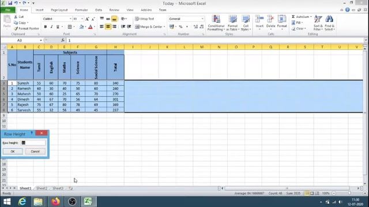Viewport: 369px width, 207px height.
Task: Click the Font Color letter A icon
Action: (91, 27)
